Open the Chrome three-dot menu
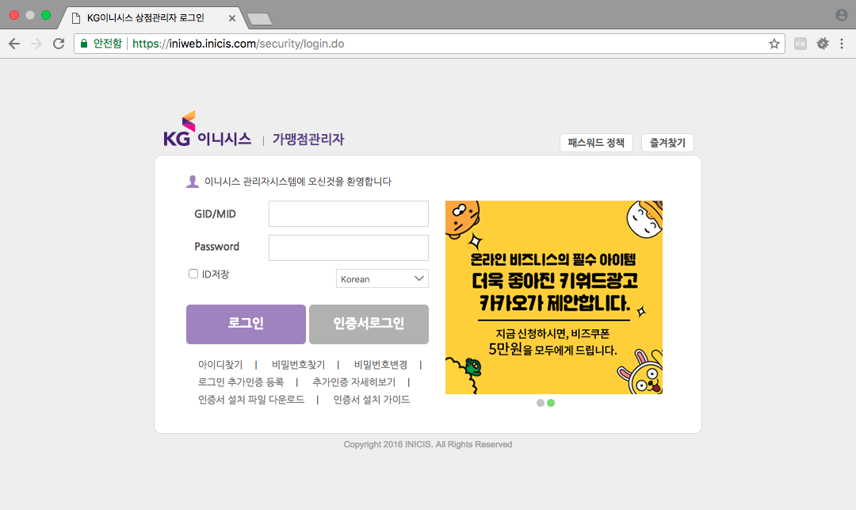 (x=842, y=44)
